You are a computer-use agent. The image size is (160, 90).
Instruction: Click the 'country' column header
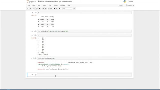point(51,17)
